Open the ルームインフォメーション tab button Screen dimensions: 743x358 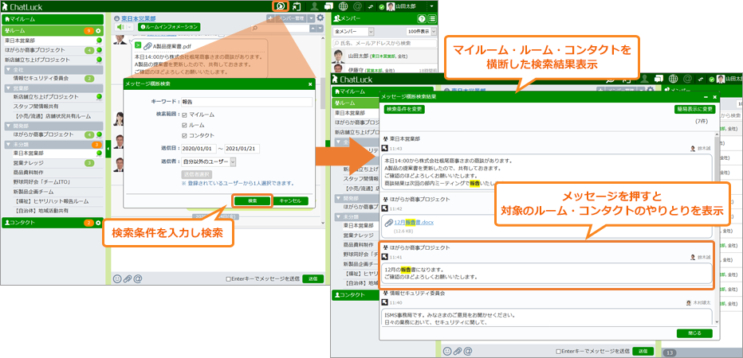click(x=169, y=27)
